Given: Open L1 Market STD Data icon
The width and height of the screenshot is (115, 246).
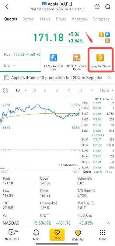Looking at the screenshot, I should tap(53, 58).
